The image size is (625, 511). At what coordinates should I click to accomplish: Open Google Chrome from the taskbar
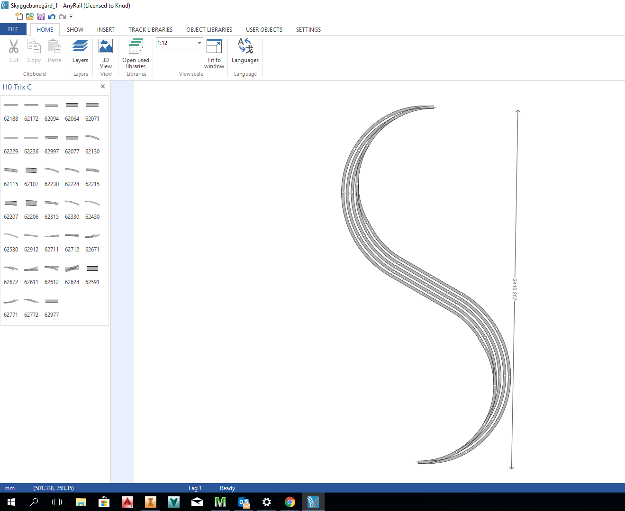pos(290,502)
